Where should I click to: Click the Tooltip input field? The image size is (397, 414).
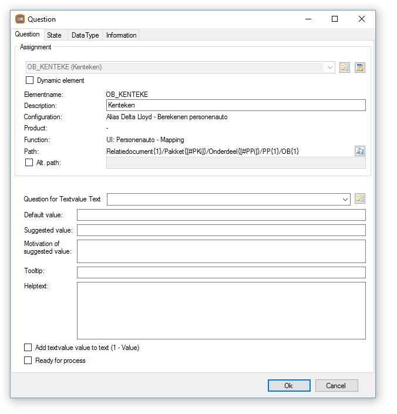click(221, 272)
